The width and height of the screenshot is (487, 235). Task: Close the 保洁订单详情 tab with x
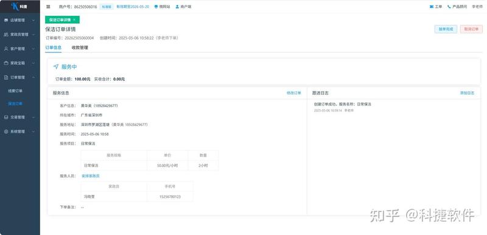pos(74,20)
